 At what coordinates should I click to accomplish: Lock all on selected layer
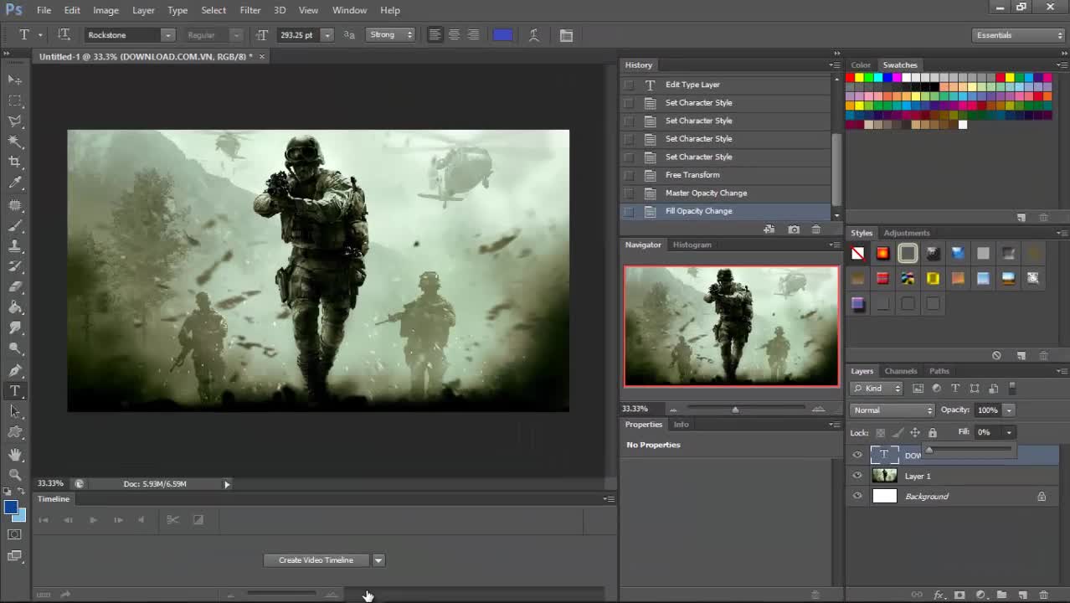pyautogui.click(x=933, y=433)
